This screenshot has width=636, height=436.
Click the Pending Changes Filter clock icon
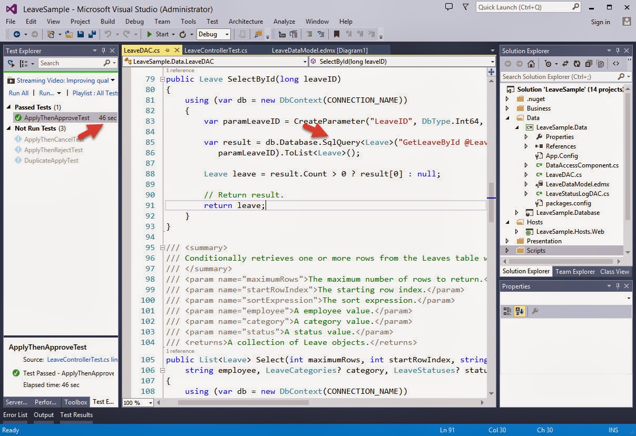coord(549,64)
